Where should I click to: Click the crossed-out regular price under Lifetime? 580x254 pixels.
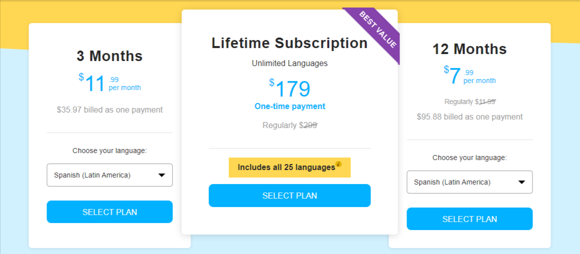click(x=308, y=125)
